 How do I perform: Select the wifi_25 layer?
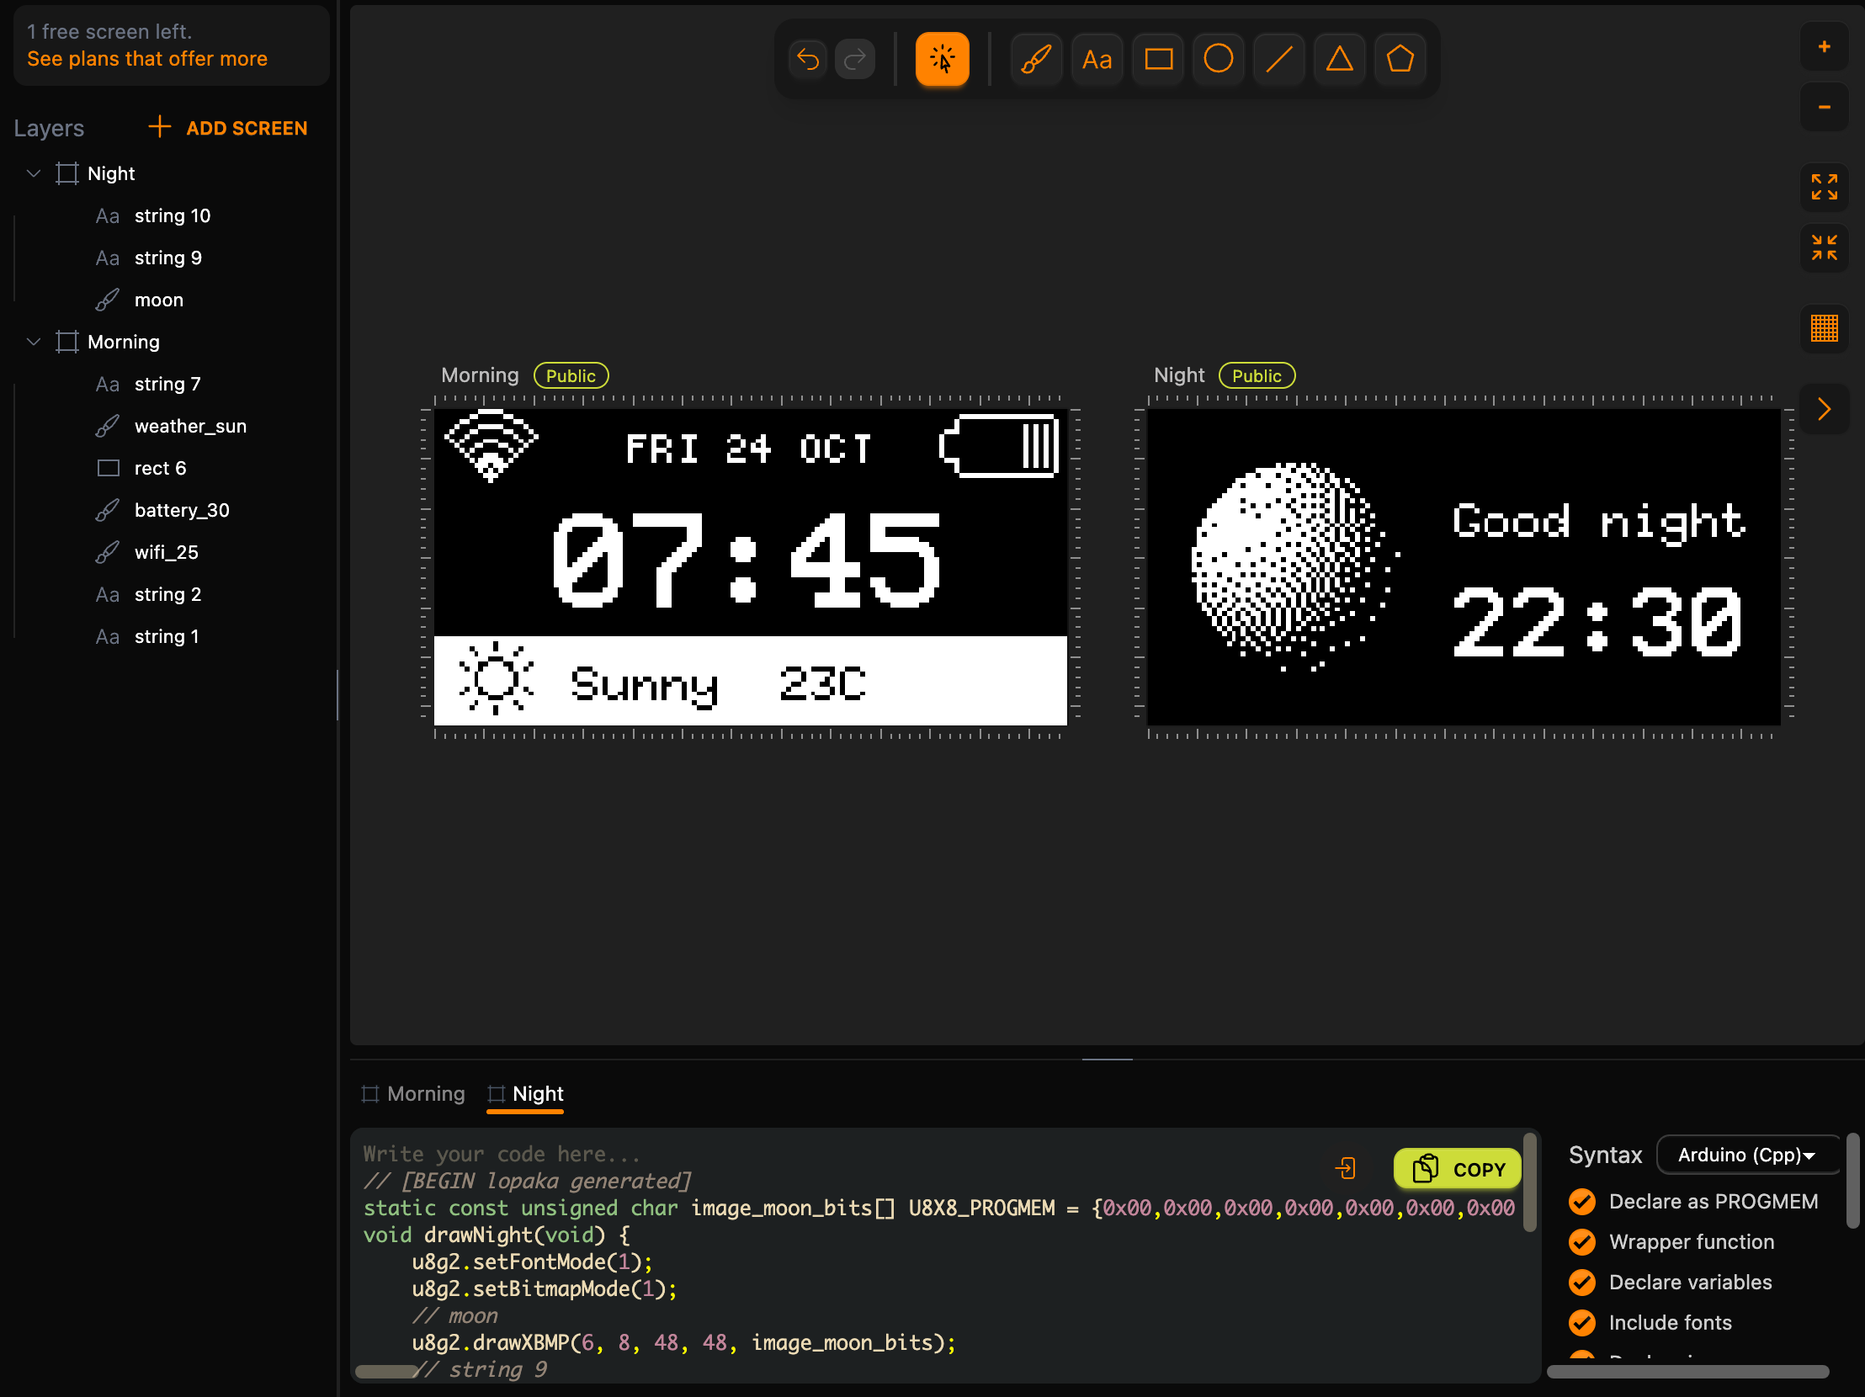[x=168, y=553]
